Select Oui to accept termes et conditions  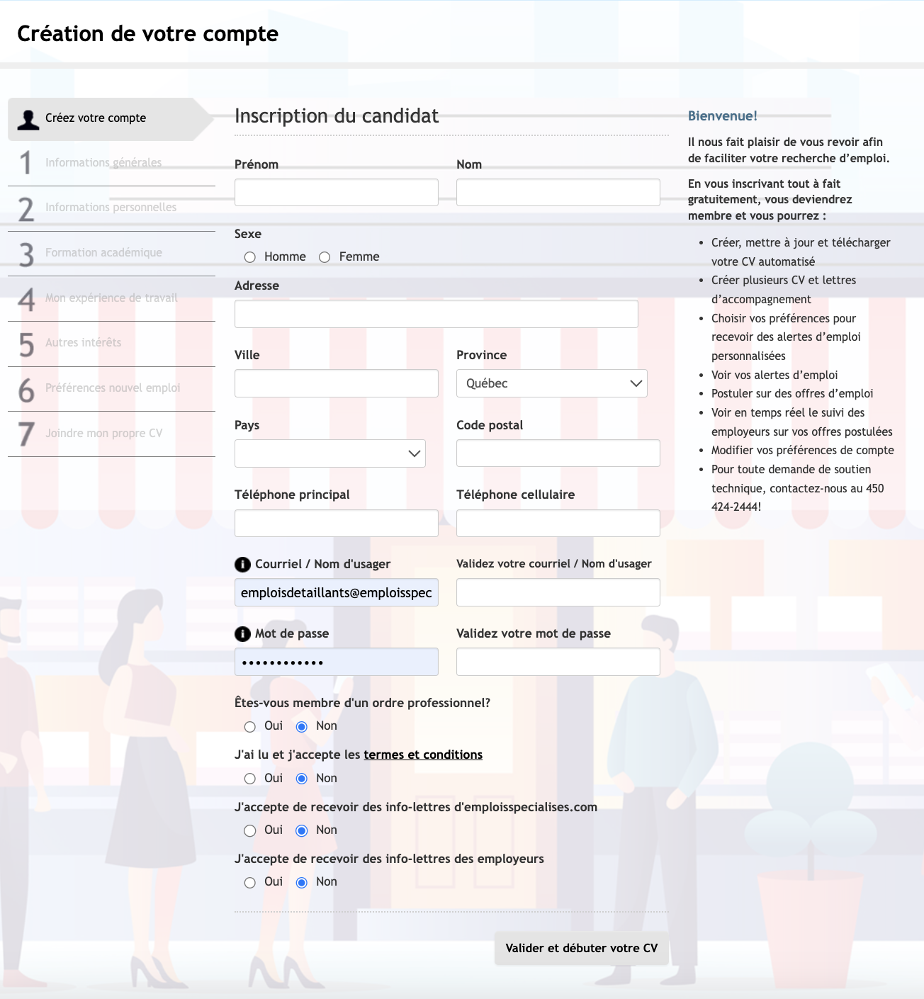click(x=250, y=779)
